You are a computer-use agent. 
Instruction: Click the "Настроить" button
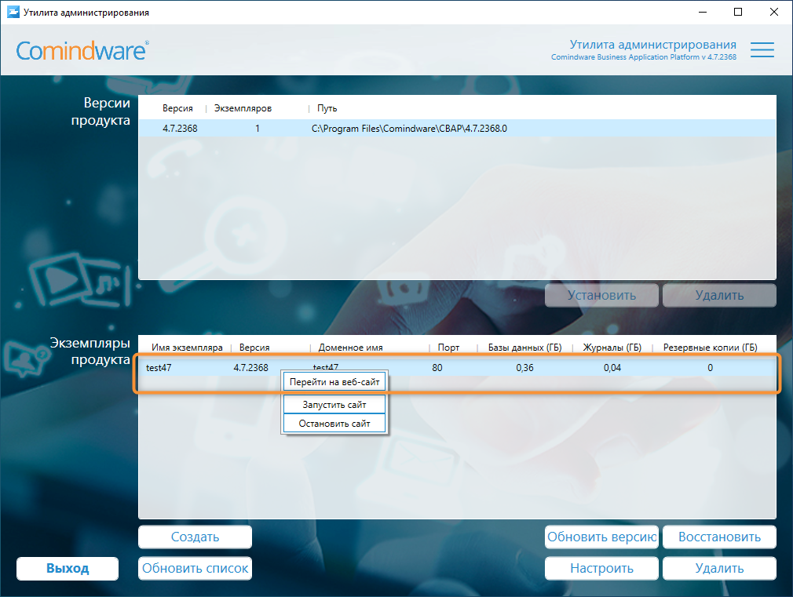[601, 568]
